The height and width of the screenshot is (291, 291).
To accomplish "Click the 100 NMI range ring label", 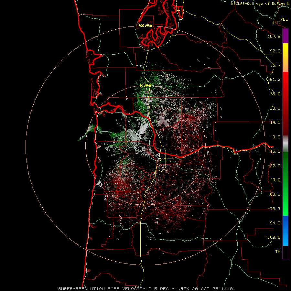I will [x=145, y=26].
